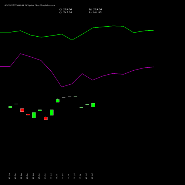Click the 06 Jul date label
Image resolution: width=185 pixels, height=185 pixels.
[x=74, y=176]
